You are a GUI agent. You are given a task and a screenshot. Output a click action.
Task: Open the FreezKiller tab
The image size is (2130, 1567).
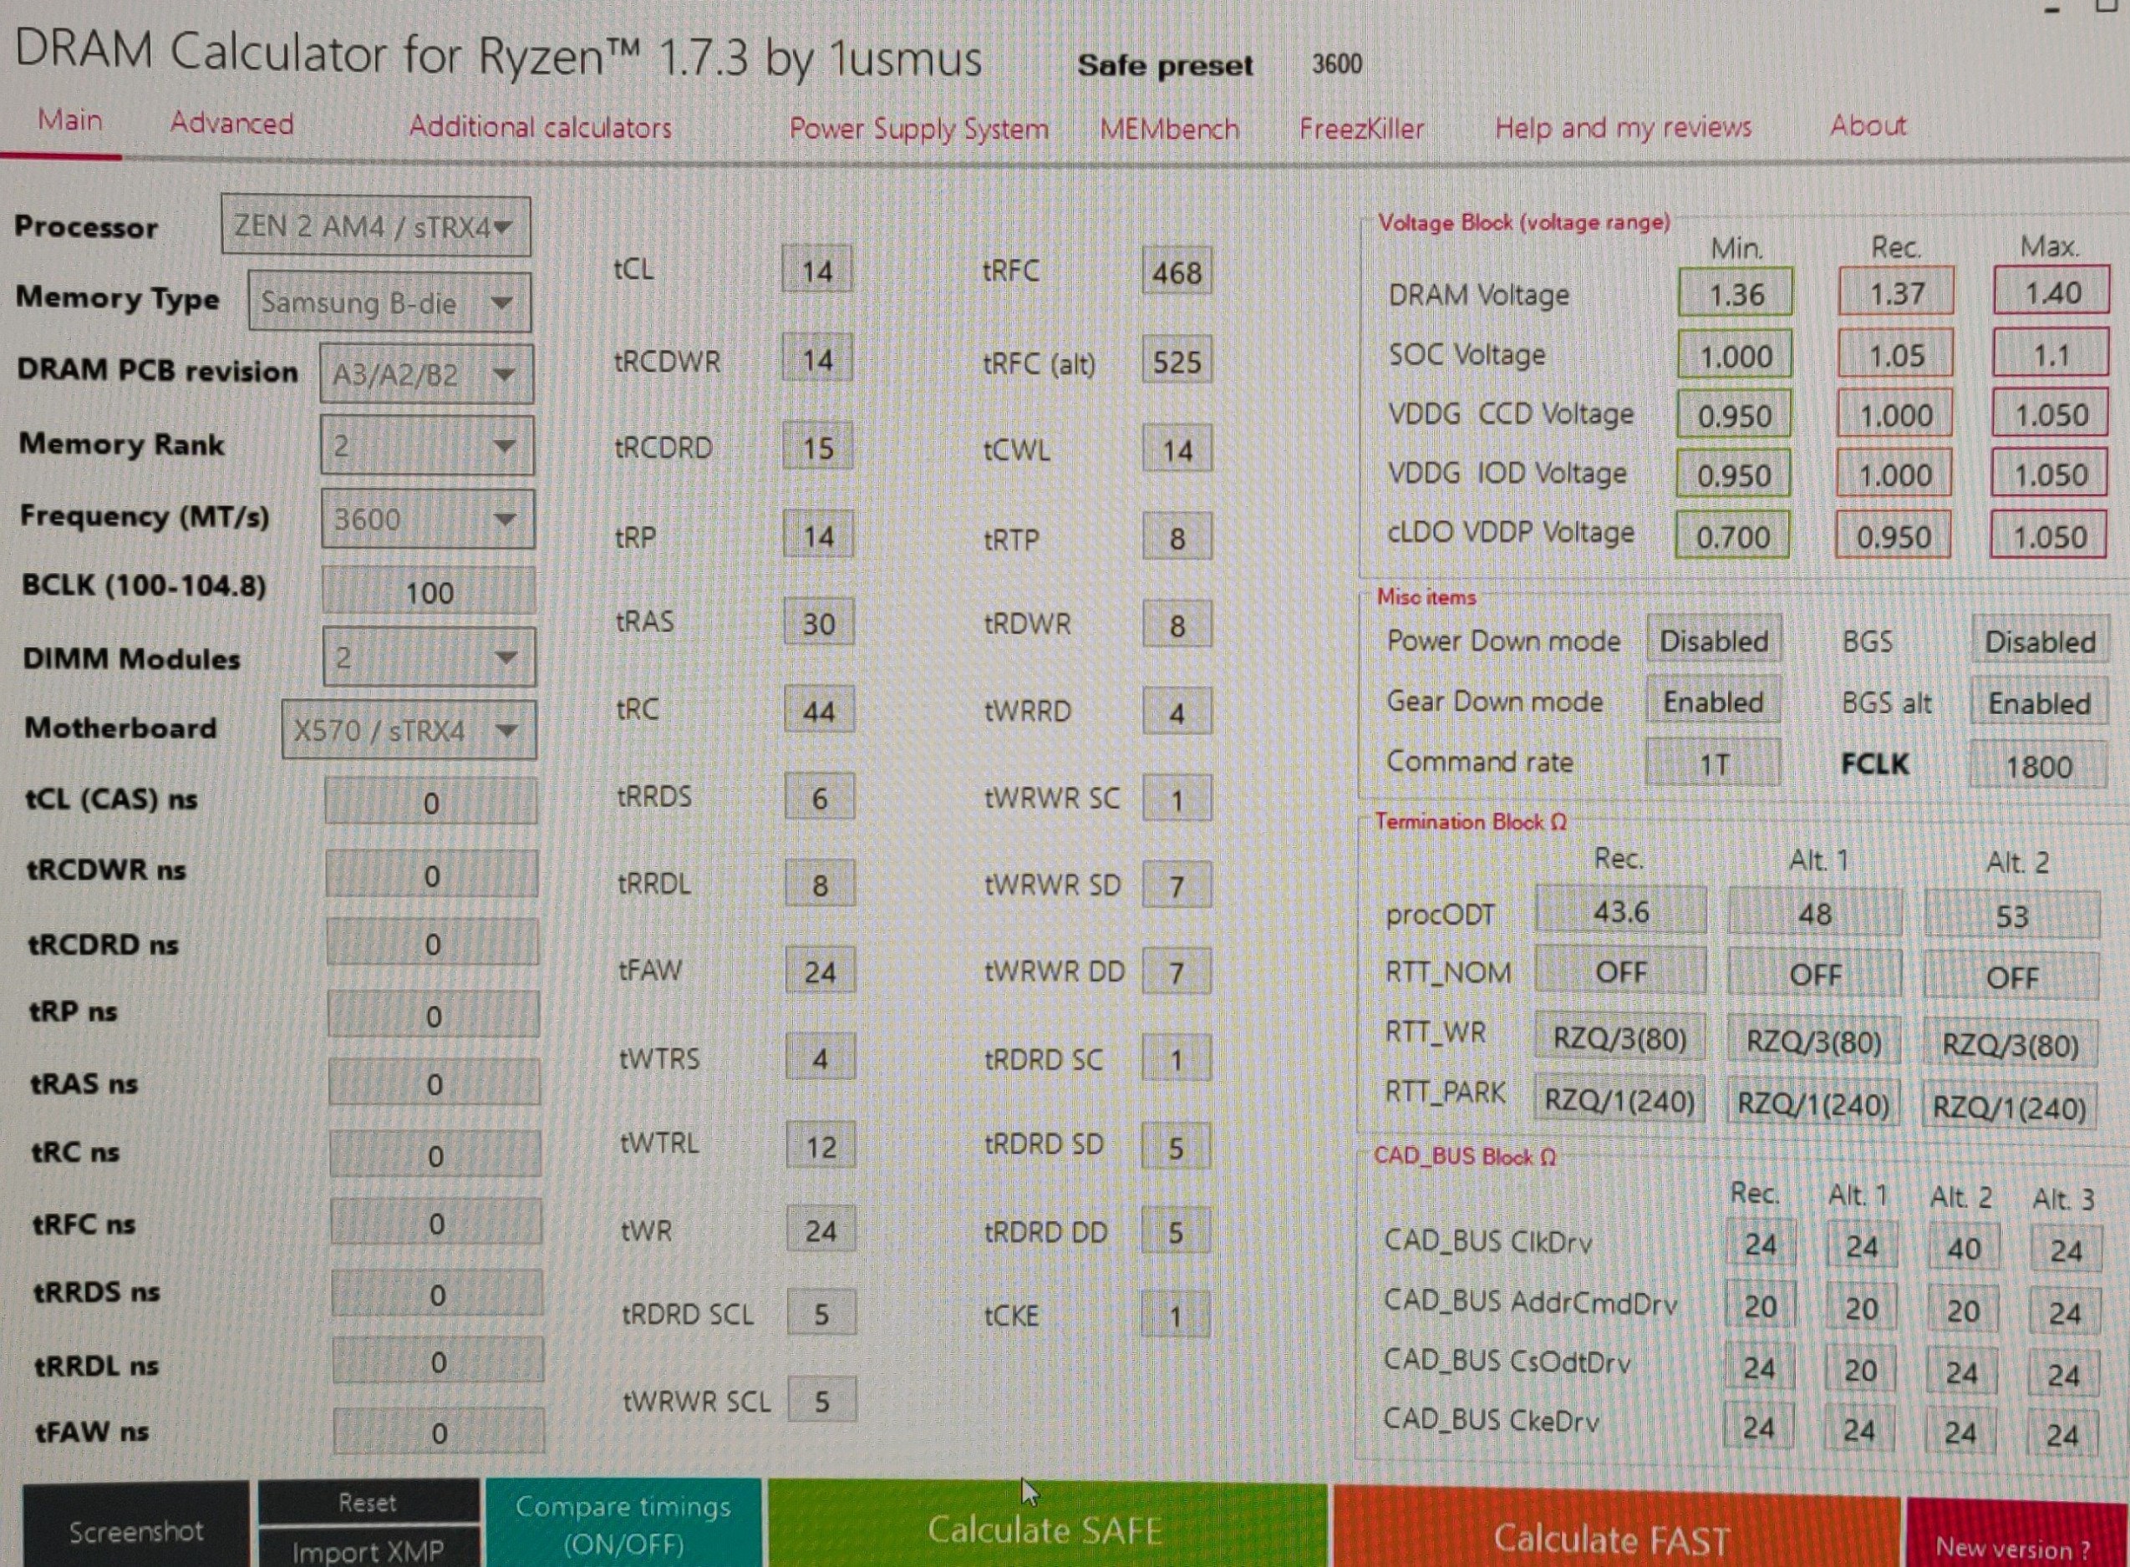click(x=1361, y=128)
